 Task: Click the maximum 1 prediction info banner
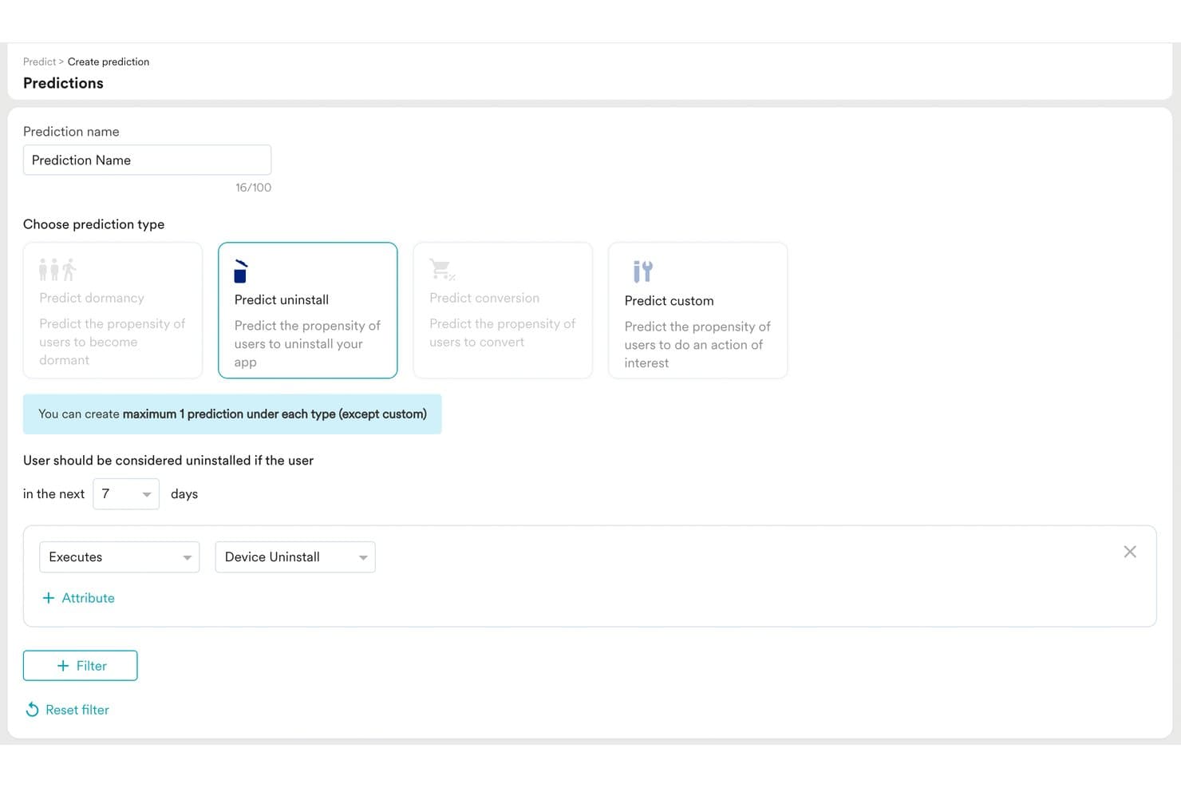(x=232, y=414)
